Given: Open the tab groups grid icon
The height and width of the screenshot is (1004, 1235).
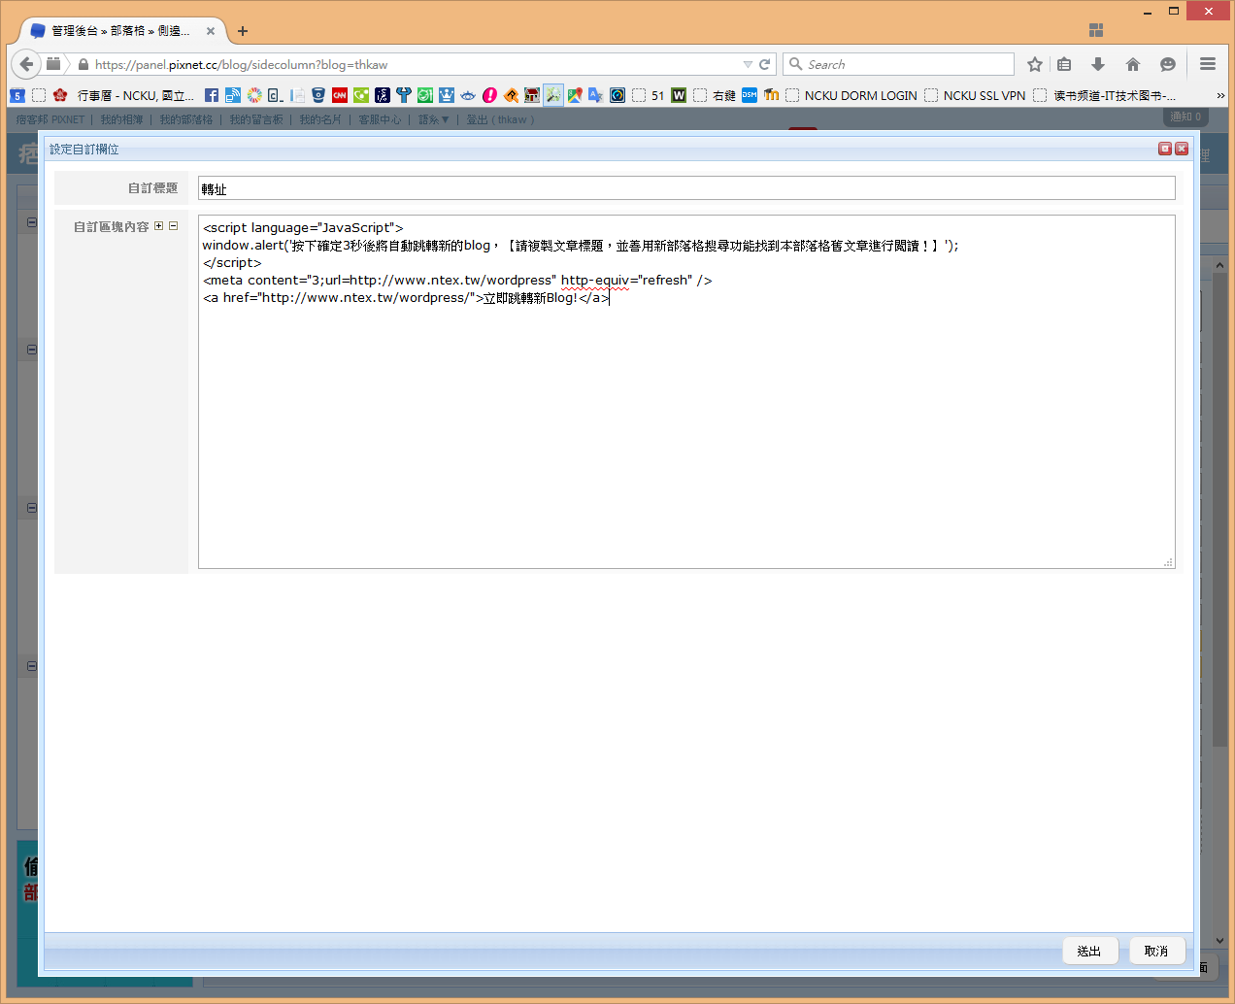Looking at the screenshot, I should coord(1096,30).
